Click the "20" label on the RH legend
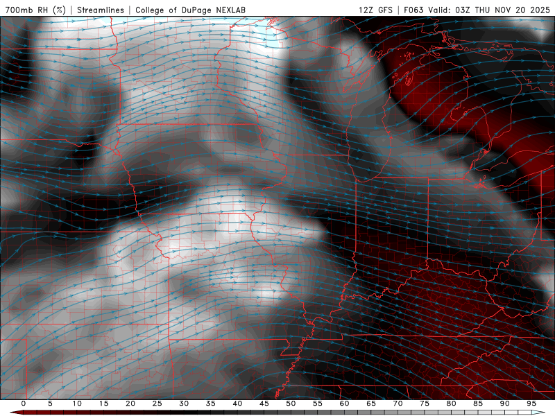The image size is (555, 416). coord(130,404)
